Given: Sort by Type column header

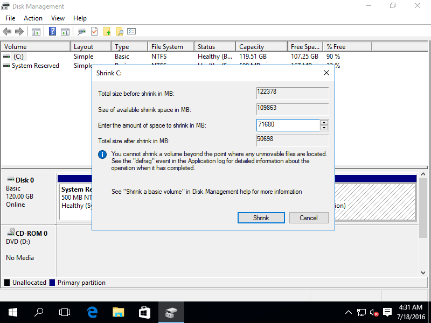Looking at the screenshot, I should click(130, 47).
